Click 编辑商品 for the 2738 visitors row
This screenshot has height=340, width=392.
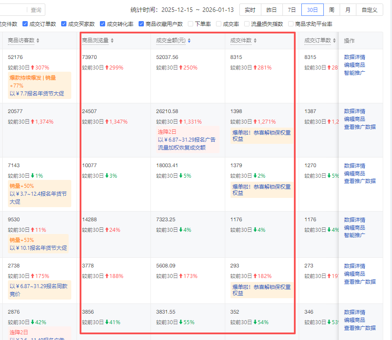355,274
